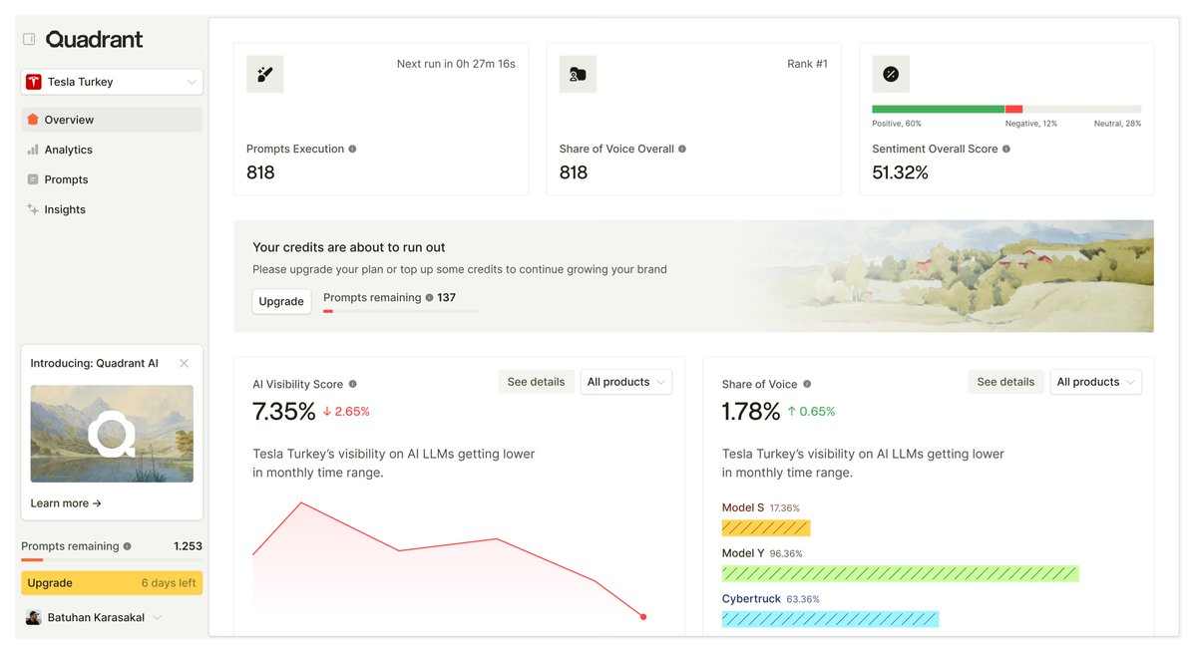1197x654 pixels.
Task: Click the Upgrade button in credits banner
Action: click(x=281, y=301)
